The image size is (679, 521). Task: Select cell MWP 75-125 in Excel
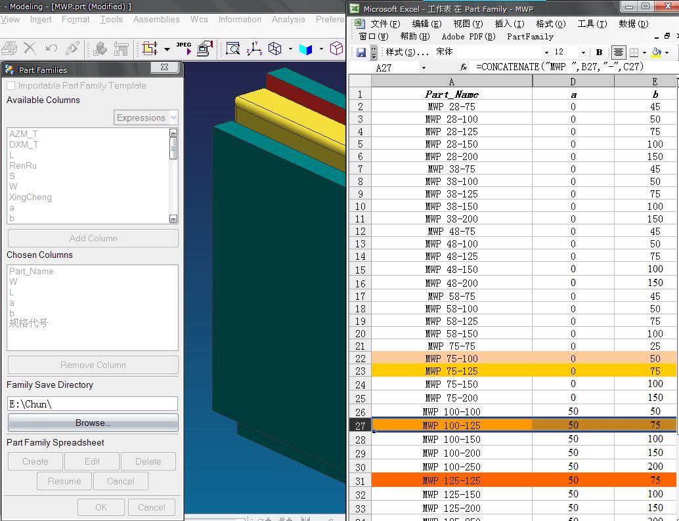pyautogui.click(x=452, y=371)
